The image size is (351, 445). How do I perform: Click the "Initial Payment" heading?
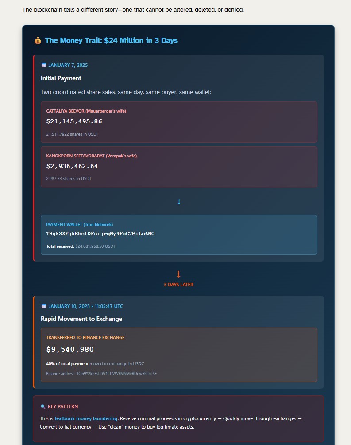[61, 78]
